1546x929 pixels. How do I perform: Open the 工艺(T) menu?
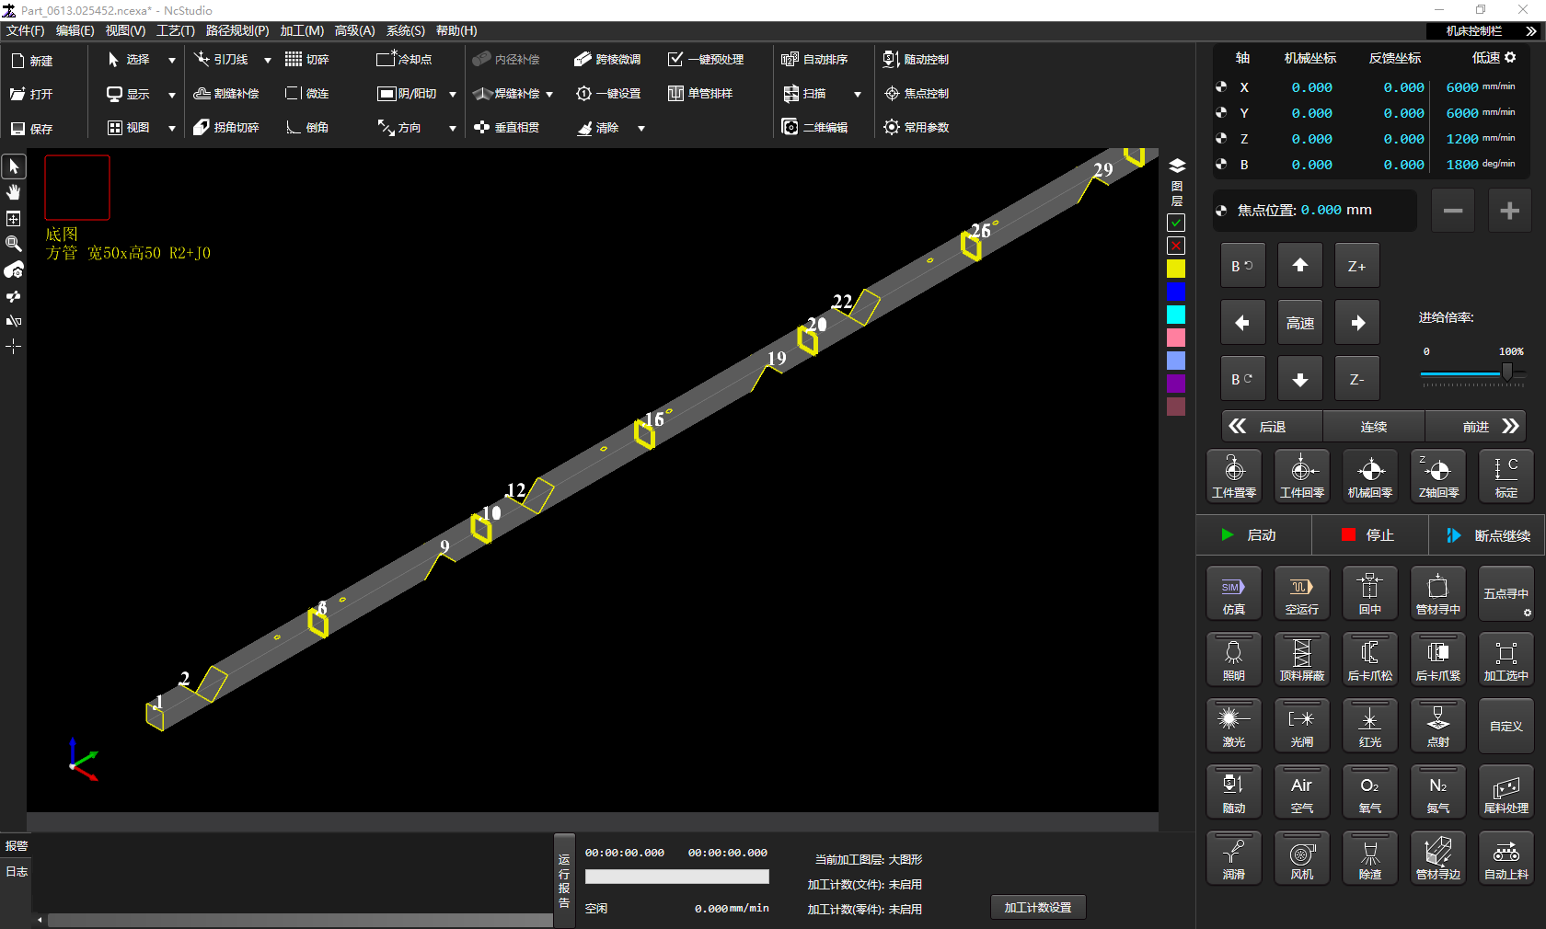175,30
